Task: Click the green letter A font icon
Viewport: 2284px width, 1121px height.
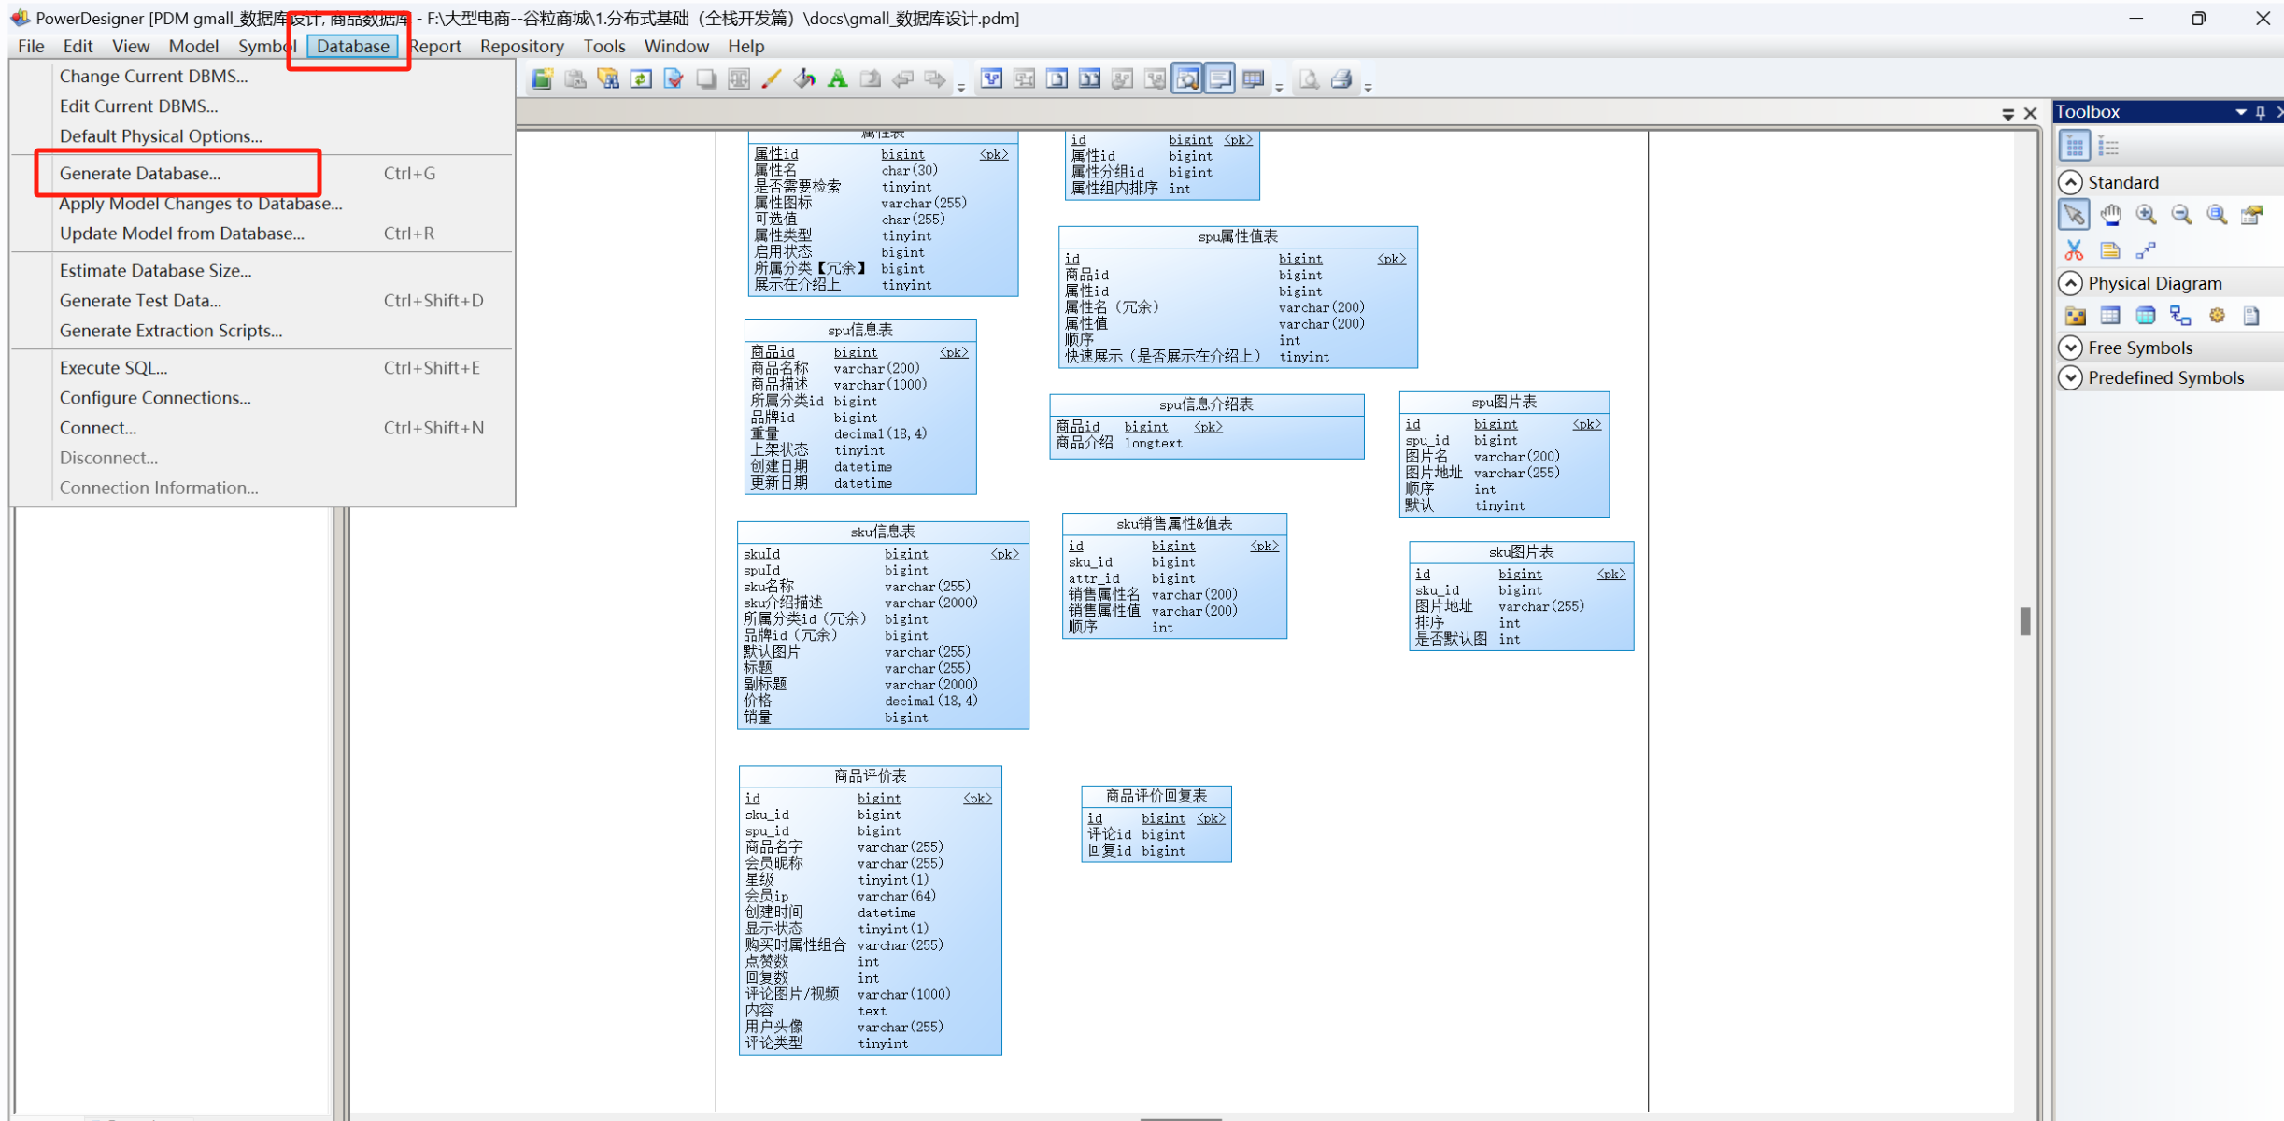Action: pyautogui.click(x=837, y=79)
